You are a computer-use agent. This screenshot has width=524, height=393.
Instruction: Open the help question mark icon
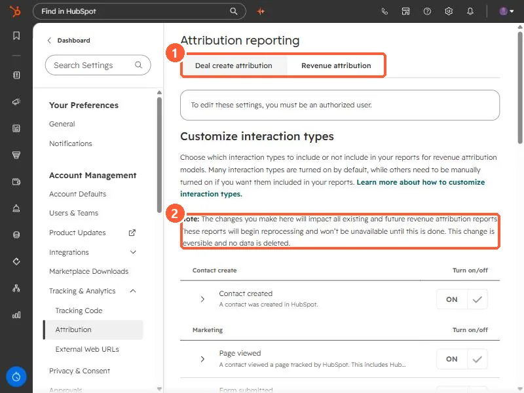(427, 11)
